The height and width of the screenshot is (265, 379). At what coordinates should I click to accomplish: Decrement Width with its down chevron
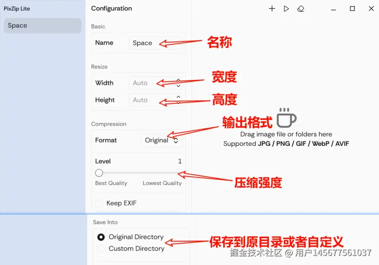(x=178, y=86)
